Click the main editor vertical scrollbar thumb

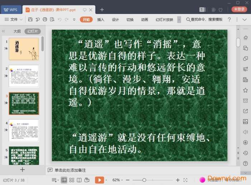point(238,42)
